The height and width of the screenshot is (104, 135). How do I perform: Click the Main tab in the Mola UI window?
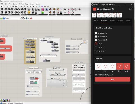pyautogui.click(x=96, y=21)
